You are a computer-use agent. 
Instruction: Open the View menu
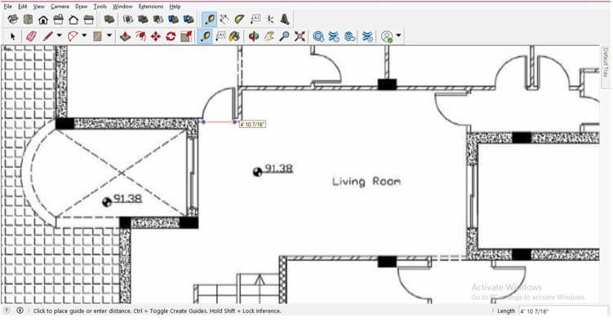38,7
